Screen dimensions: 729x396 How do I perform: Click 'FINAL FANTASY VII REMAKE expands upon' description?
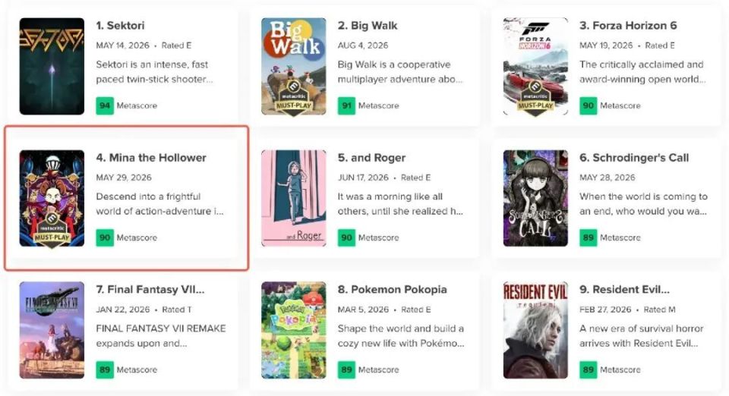pyautogui.click(x=161, y=335)
